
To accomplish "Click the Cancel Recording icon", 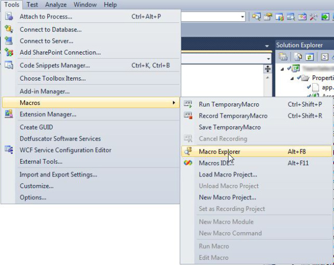I will pos(188,138).
